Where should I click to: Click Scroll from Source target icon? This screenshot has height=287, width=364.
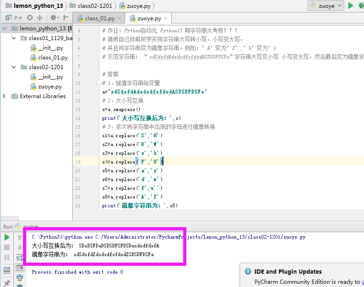(30, 18)
